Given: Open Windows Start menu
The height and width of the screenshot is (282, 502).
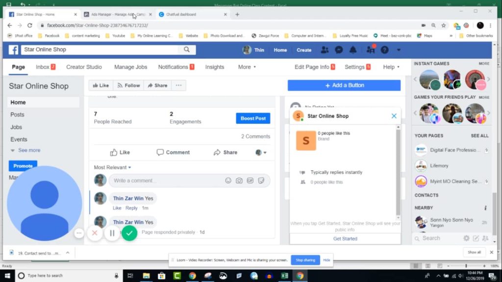Looking at the screenshot, I should (x=7, y=276).
